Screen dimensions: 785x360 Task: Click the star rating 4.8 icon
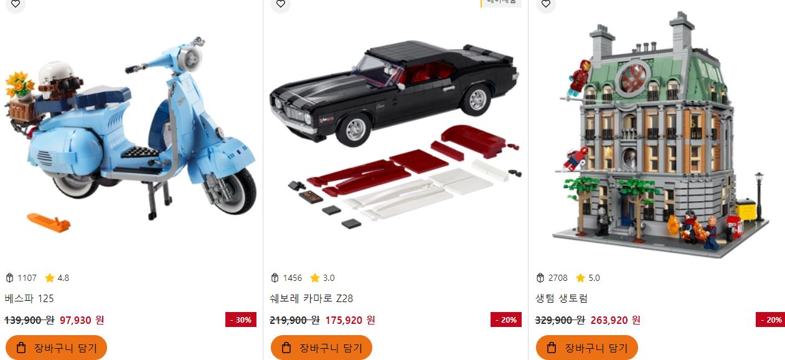coord(50,278)
